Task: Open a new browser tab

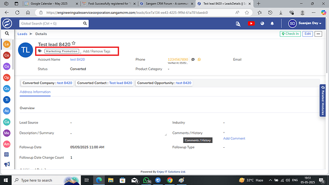Action: (258, 3)
